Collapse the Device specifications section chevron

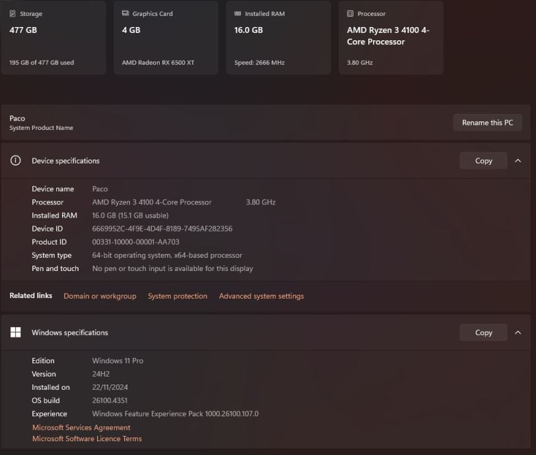point(518,161)
